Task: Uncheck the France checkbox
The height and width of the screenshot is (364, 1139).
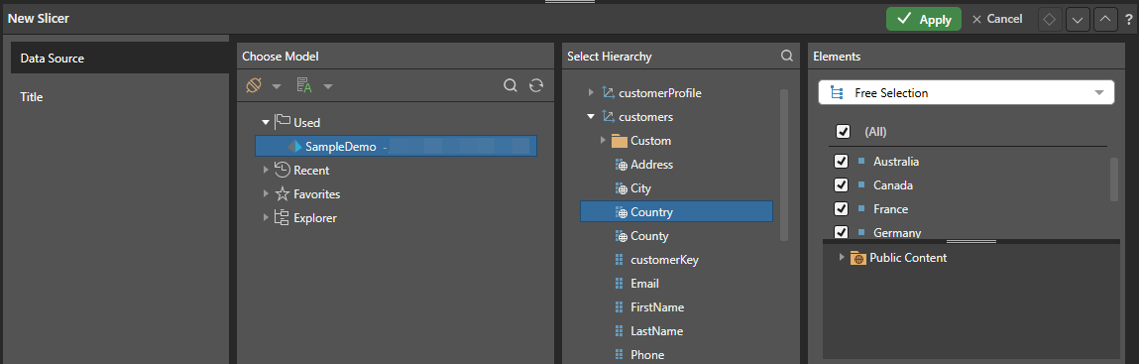Action: pyautogui.click(x=842, y=209)
